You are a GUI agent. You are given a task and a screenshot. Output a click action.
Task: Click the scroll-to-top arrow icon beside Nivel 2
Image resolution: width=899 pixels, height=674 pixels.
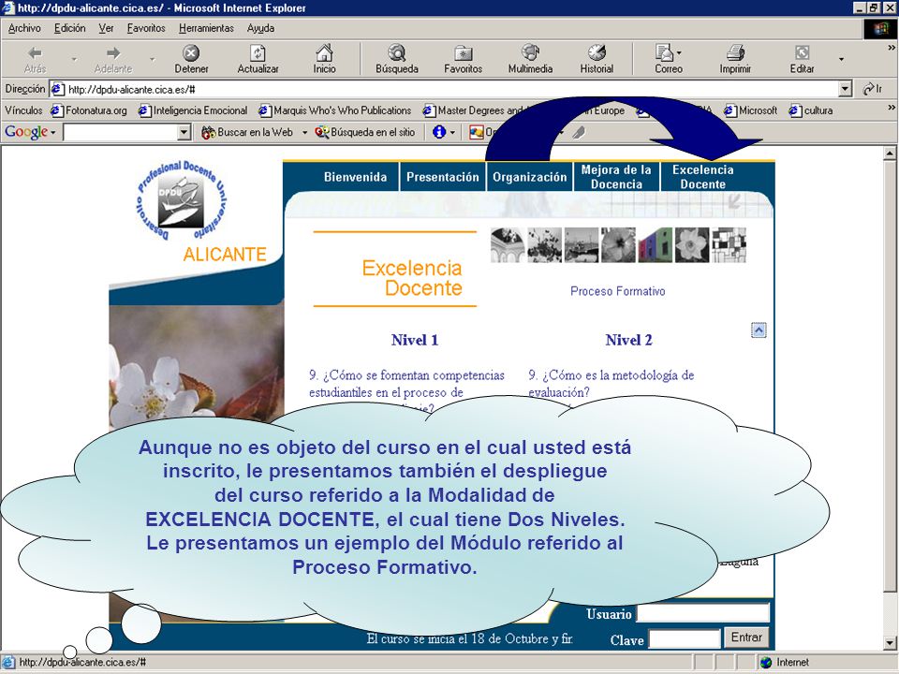tap(759, 330)
